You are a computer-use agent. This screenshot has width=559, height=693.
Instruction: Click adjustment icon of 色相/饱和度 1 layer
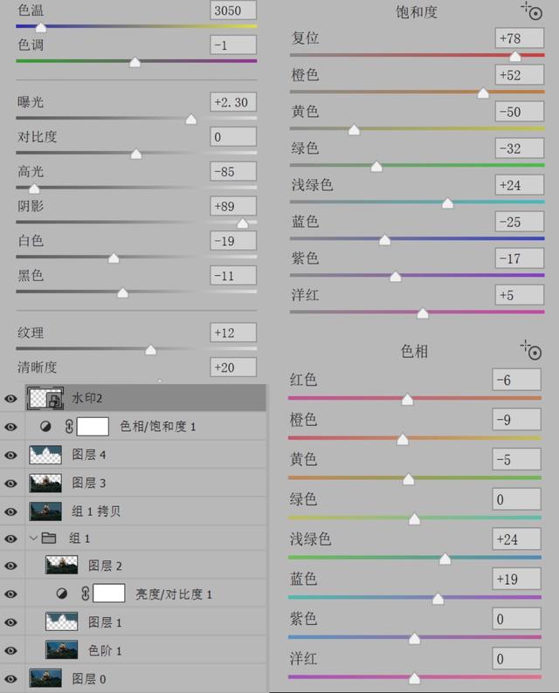(x=45, y=427)
